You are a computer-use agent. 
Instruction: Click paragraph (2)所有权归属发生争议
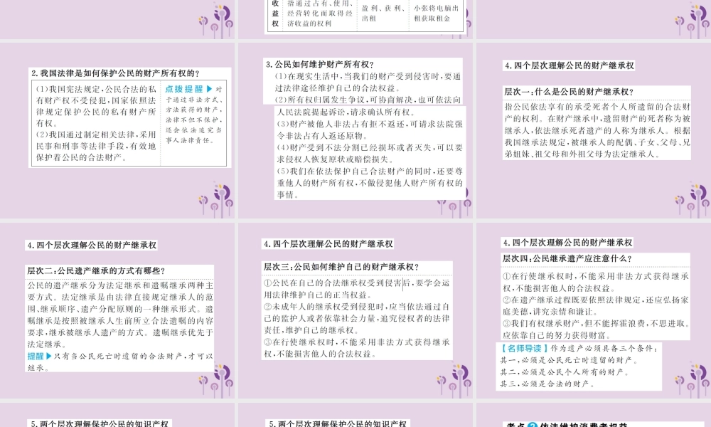tap(368, 105)
